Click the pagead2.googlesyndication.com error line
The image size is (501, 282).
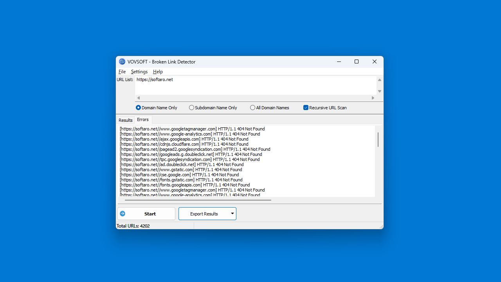(195, 149)
